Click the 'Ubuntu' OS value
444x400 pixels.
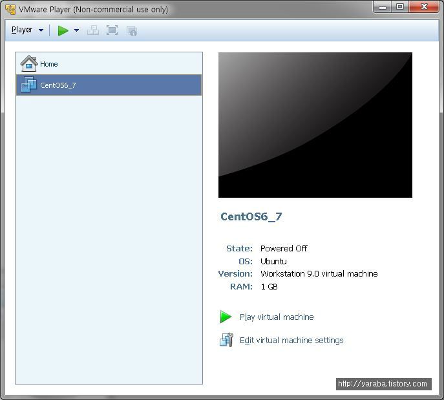pos(273,261)
